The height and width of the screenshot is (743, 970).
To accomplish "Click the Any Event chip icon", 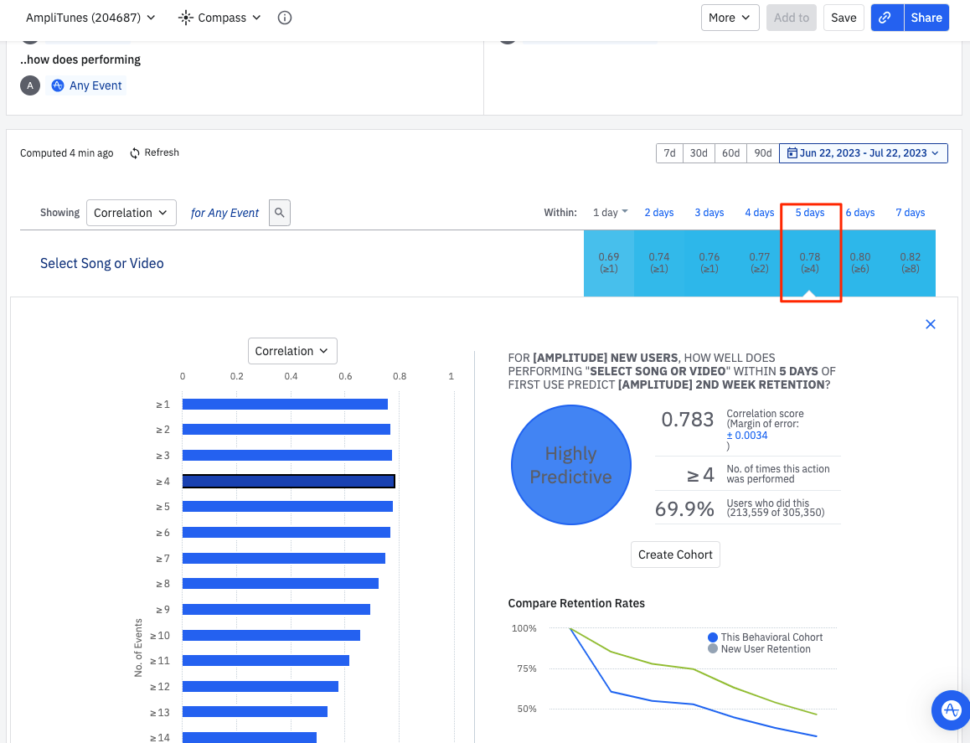I will tap(58, 85).
